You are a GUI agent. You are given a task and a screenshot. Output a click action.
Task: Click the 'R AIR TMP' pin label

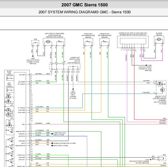pyautogui.click(x=21, y=113)
